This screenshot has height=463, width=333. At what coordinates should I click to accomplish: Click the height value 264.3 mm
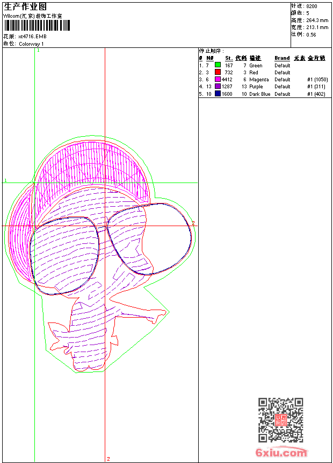click(317, 20)
